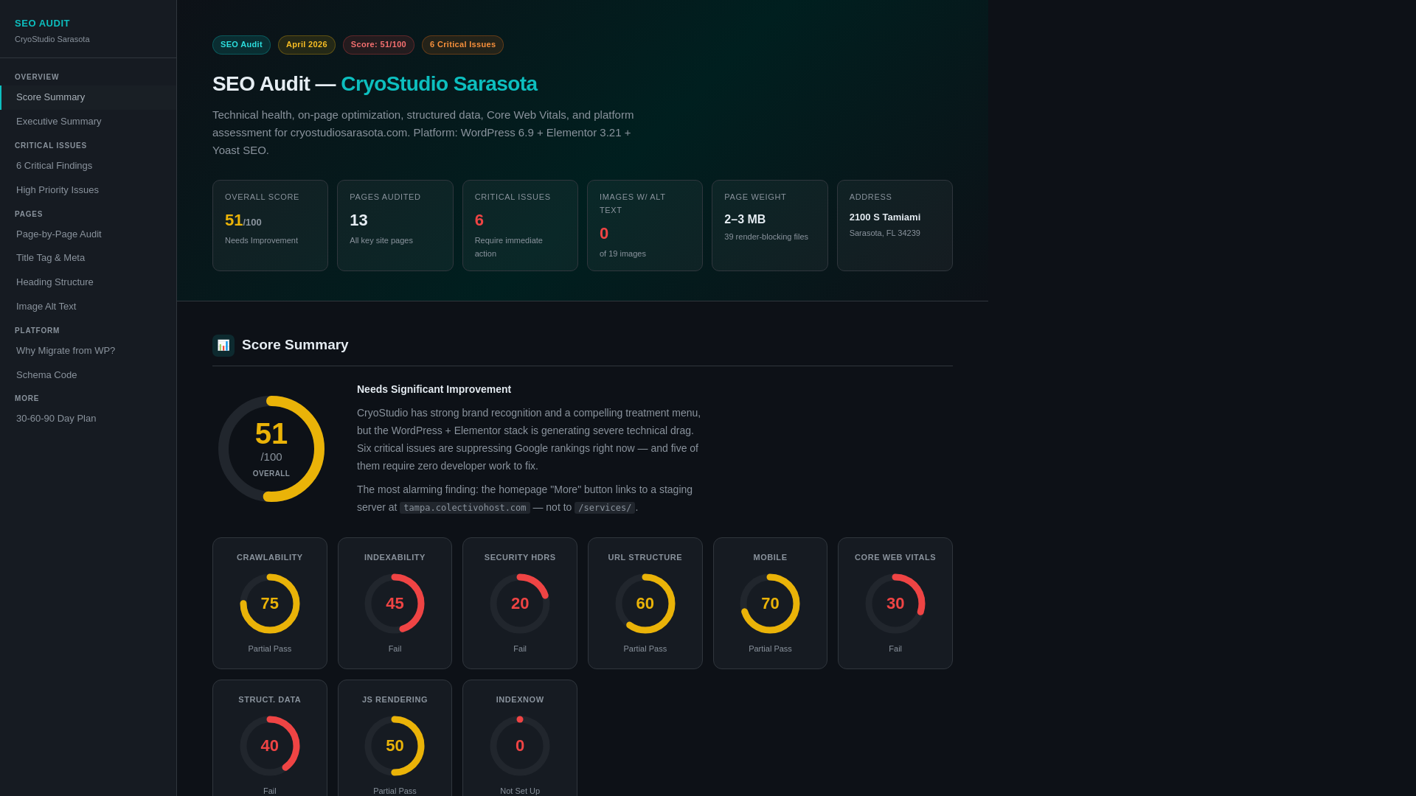The height and width of the screenshot is (796, 1416).
Task: Click the 2100 S Tamiami address text
Action: pyautogui.click(x=885, y=217)
